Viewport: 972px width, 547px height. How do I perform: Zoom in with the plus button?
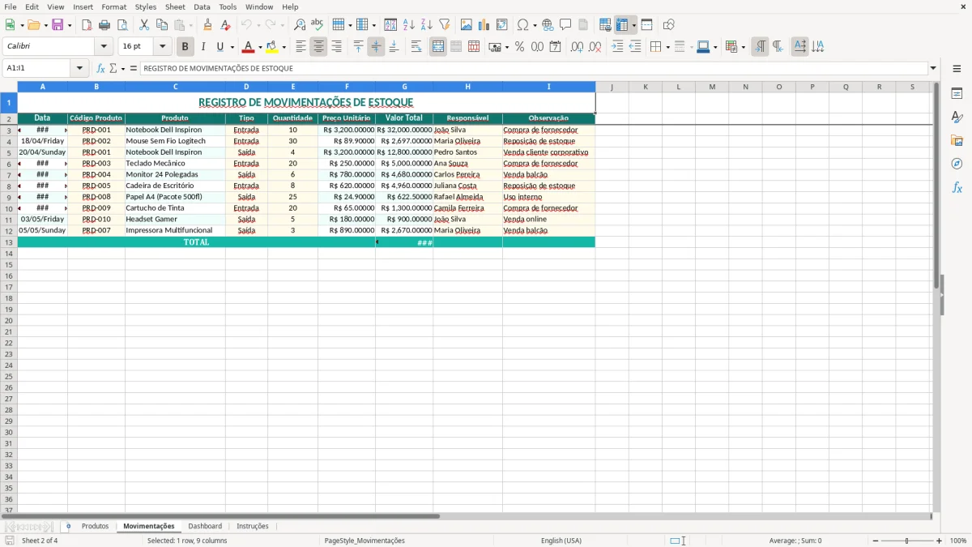click(940, 541)
